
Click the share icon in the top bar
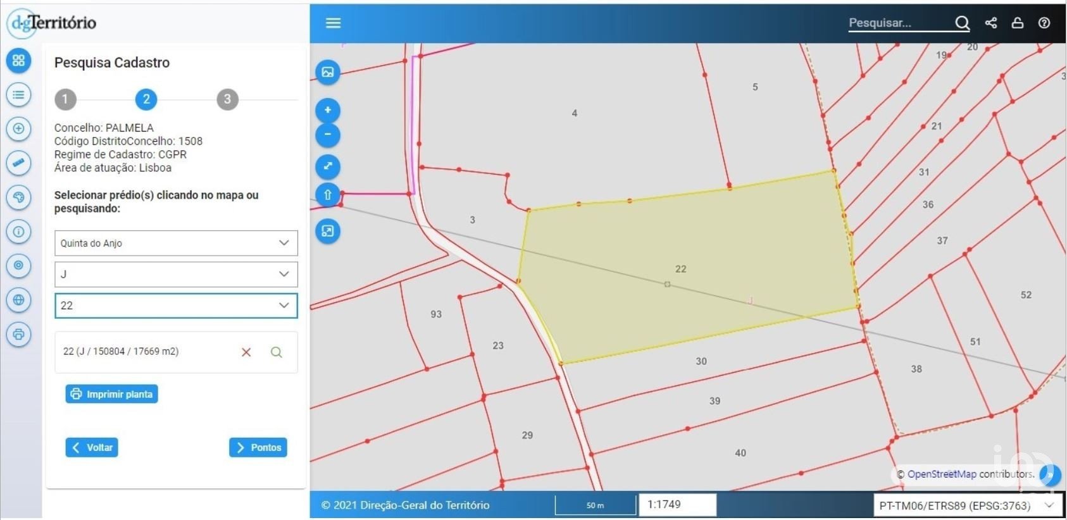991,23
